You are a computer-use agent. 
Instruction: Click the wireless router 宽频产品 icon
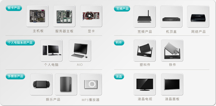pos(145,16)
